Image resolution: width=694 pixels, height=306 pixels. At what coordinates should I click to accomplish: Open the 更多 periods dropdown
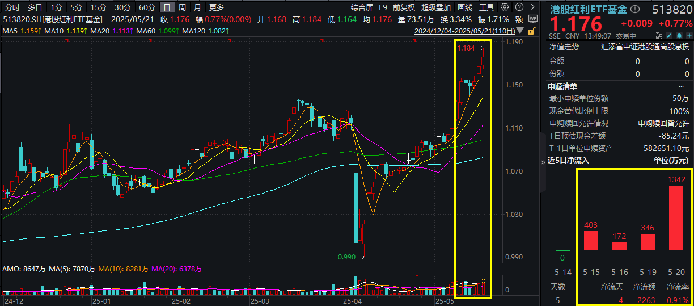tap(216, 7)
